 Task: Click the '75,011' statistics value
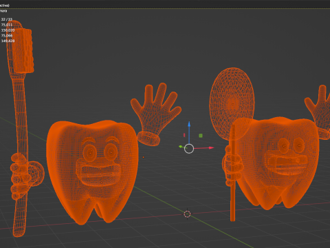click(x=7, y=25)
